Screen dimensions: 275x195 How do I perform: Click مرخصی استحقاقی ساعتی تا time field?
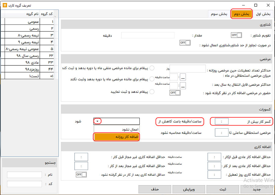[222, 133]
